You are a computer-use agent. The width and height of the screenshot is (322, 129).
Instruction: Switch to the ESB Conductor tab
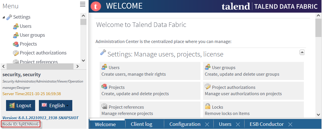click(x=267, y=124)
